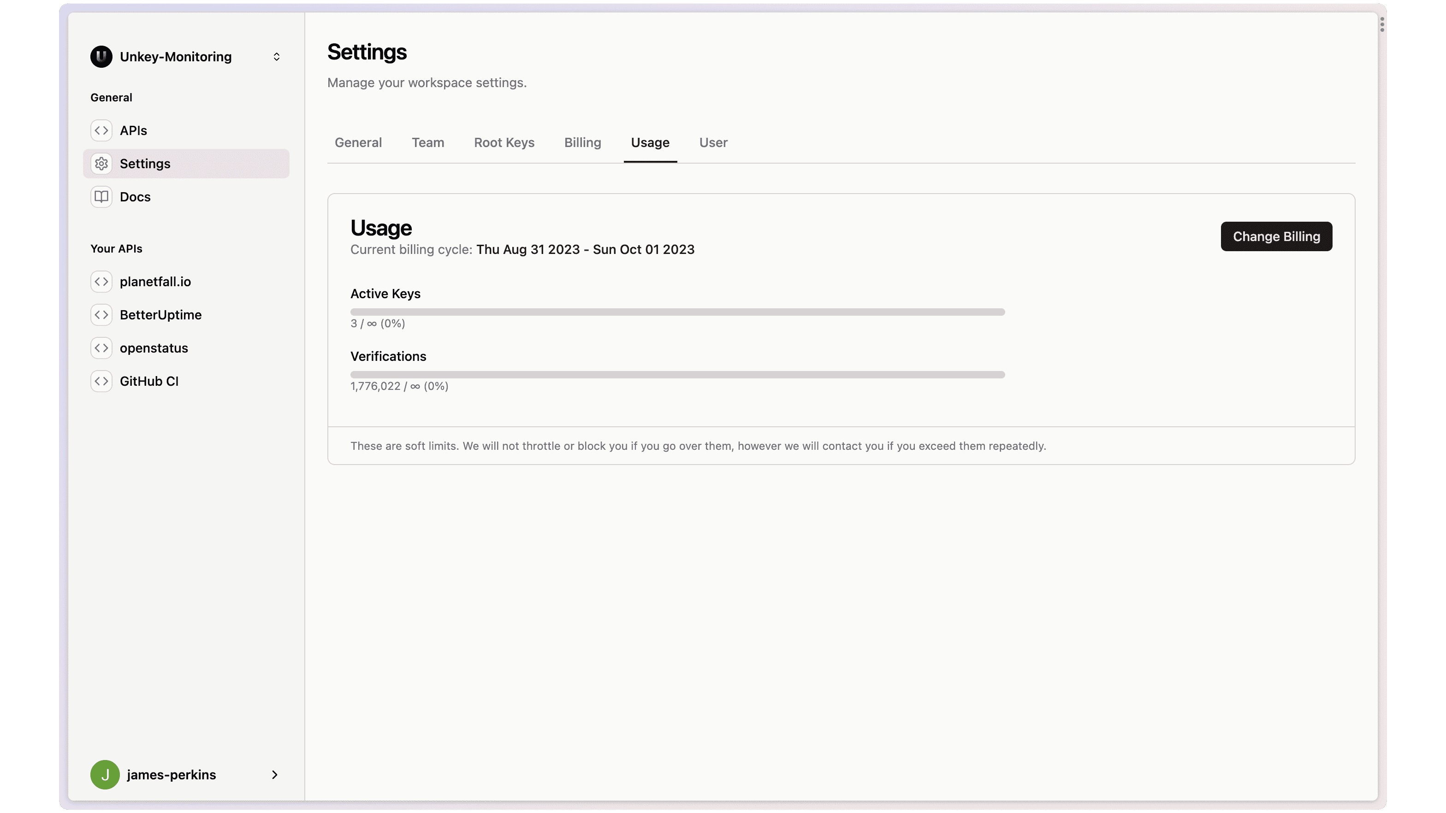
Task: Open the workspace switcher chevrons
Action: tap(276, 57)
